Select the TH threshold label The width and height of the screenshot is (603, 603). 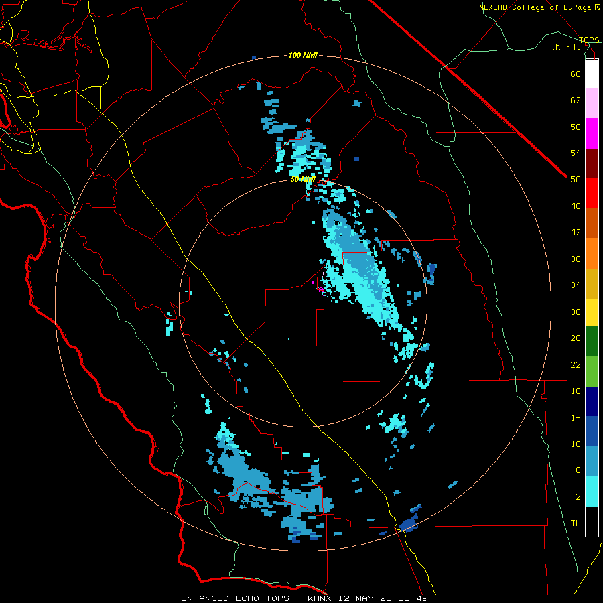point(576,523)
